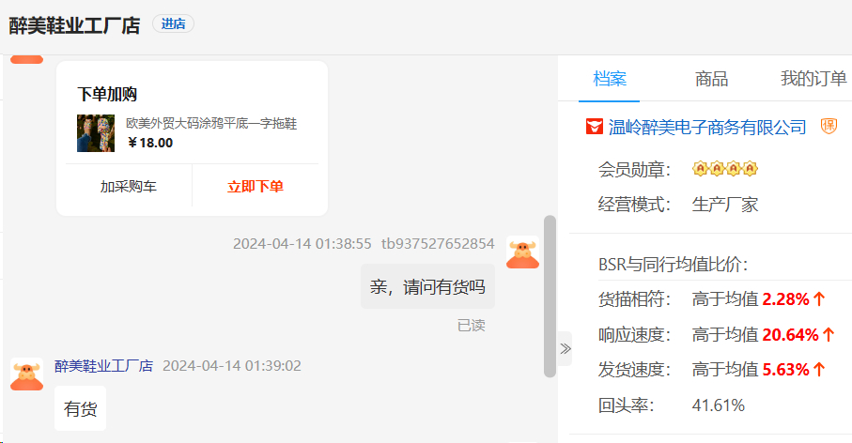This screenshot has width=852, height=443.
Task: Click 加采购车 to add to cart
Action: pyautogui.click(x=129, y=186)
